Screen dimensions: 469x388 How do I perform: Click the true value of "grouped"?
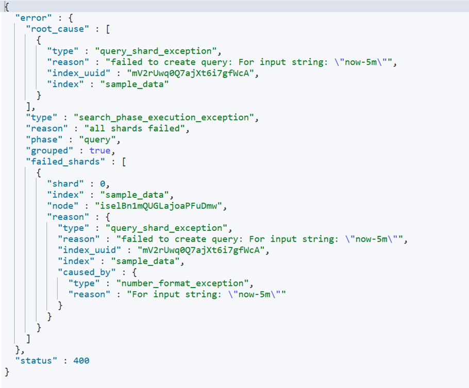[100, 151]
